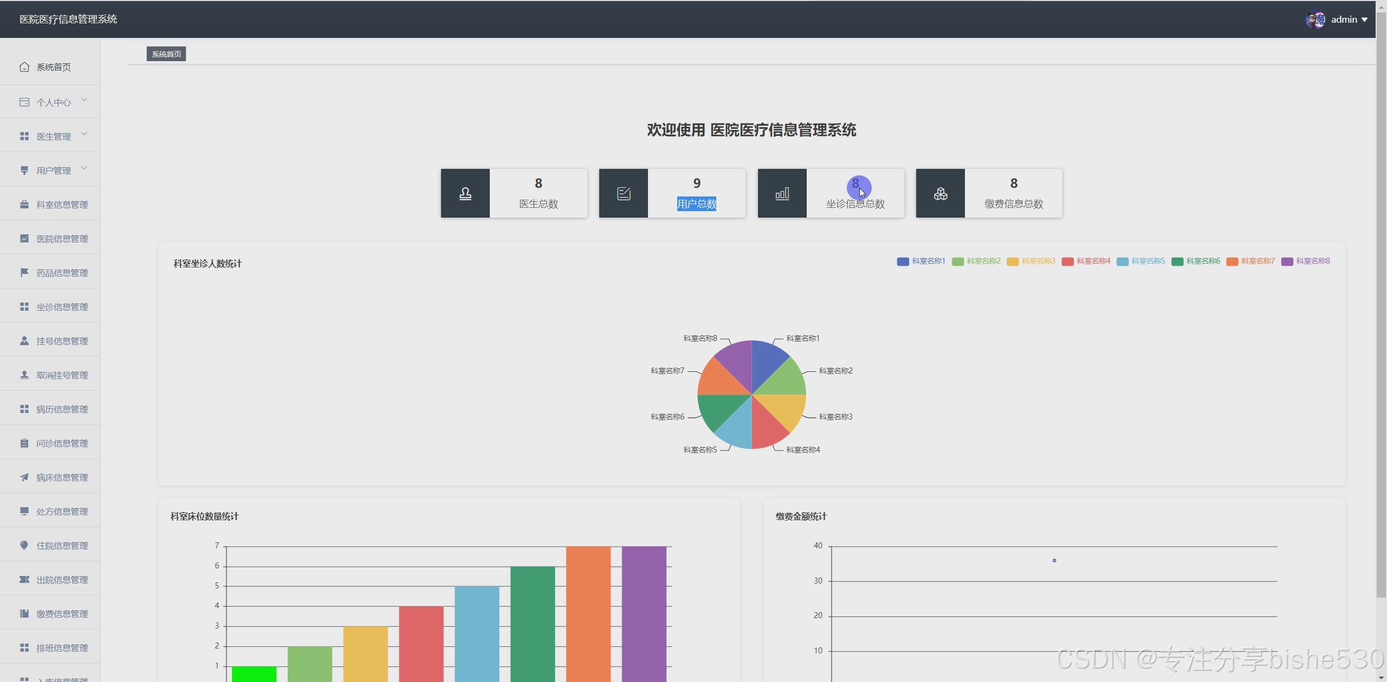This screenshot has width=1387, height=682.
Task: Click the person icon next to 挂号信息管理
Action: coord(24,340)
